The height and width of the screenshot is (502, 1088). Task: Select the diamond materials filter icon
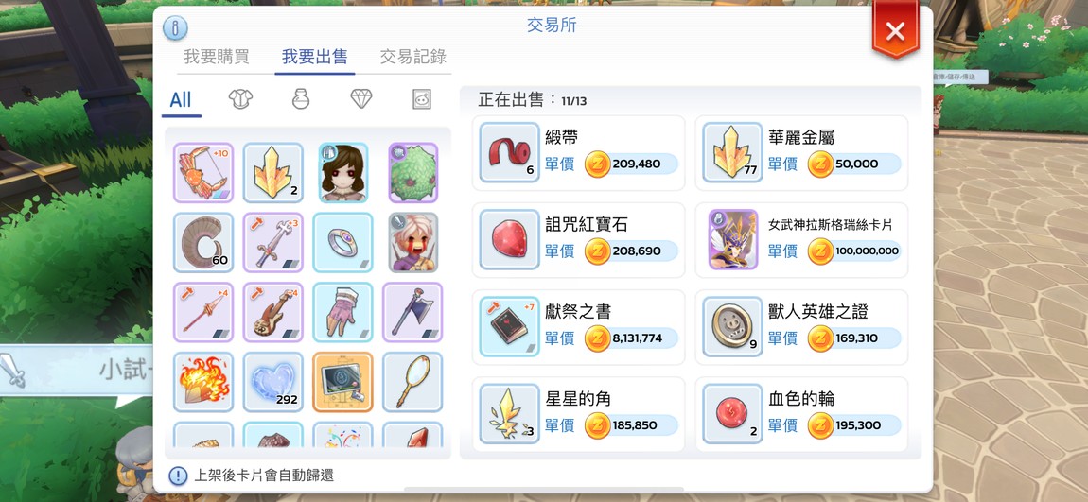[x=360, y=99]
